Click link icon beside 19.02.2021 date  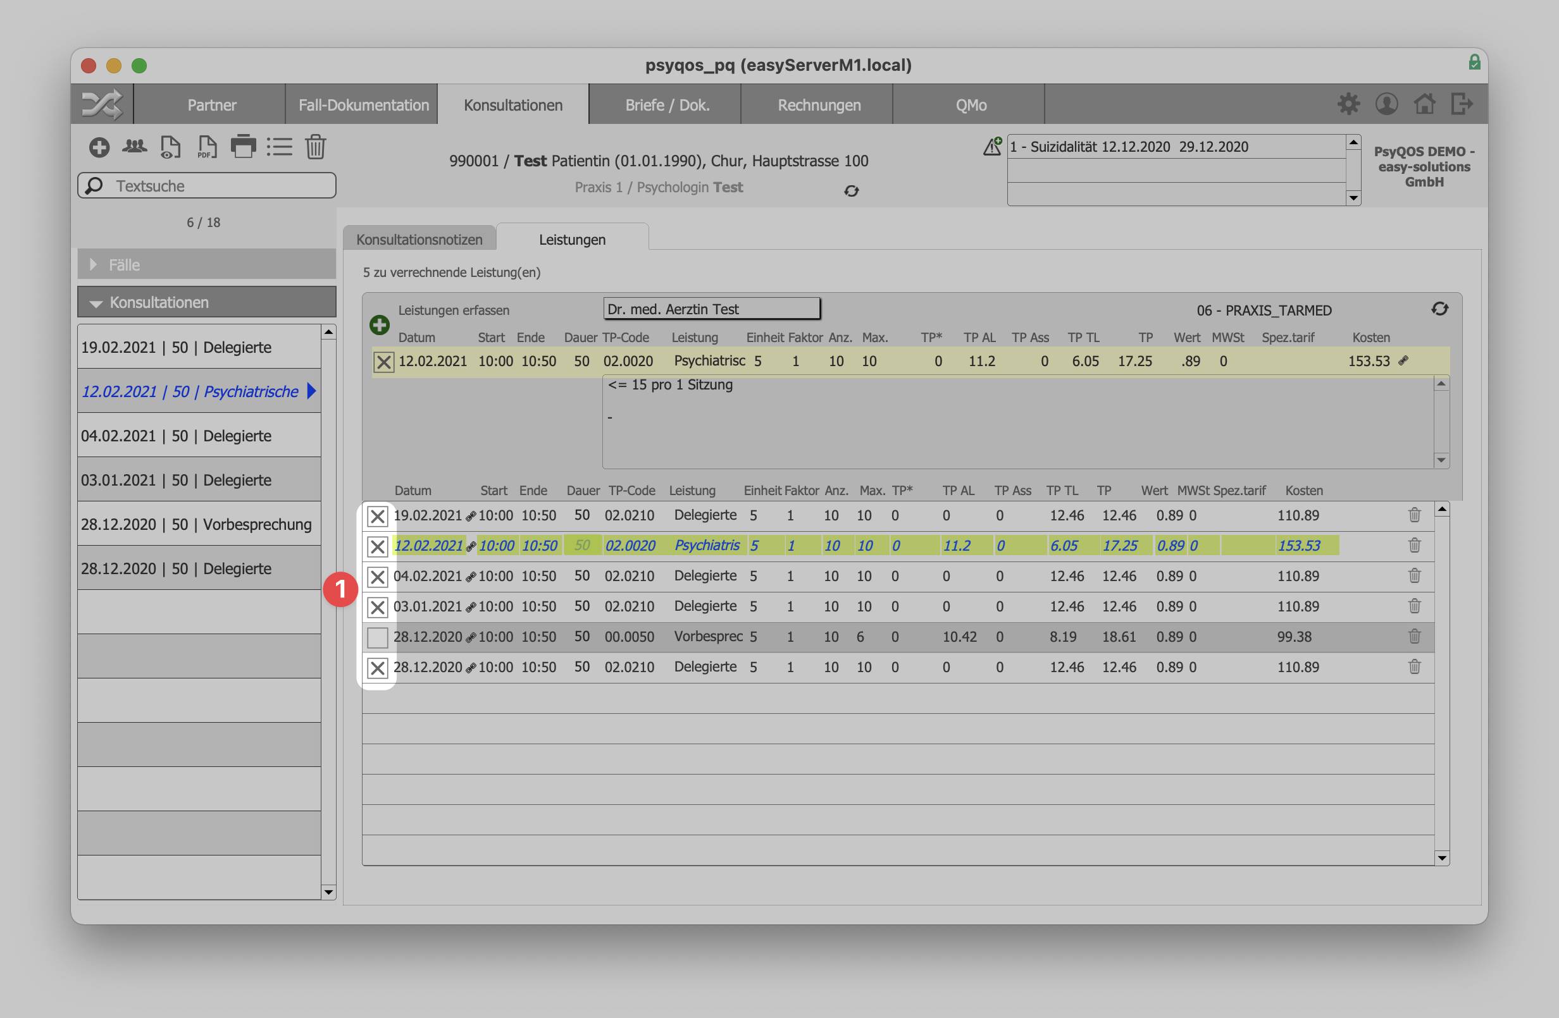pyautogui.click(x=470, y=517)
